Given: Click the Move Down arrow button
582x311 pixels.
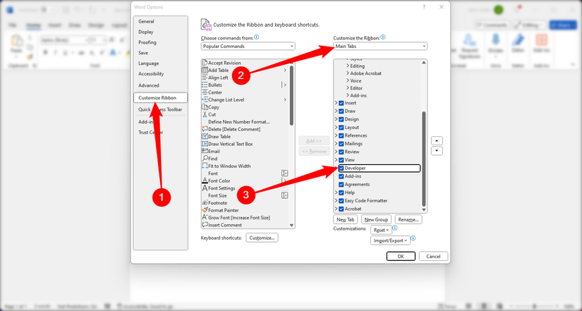Looking at the screenshot, I should coord(437,151).
